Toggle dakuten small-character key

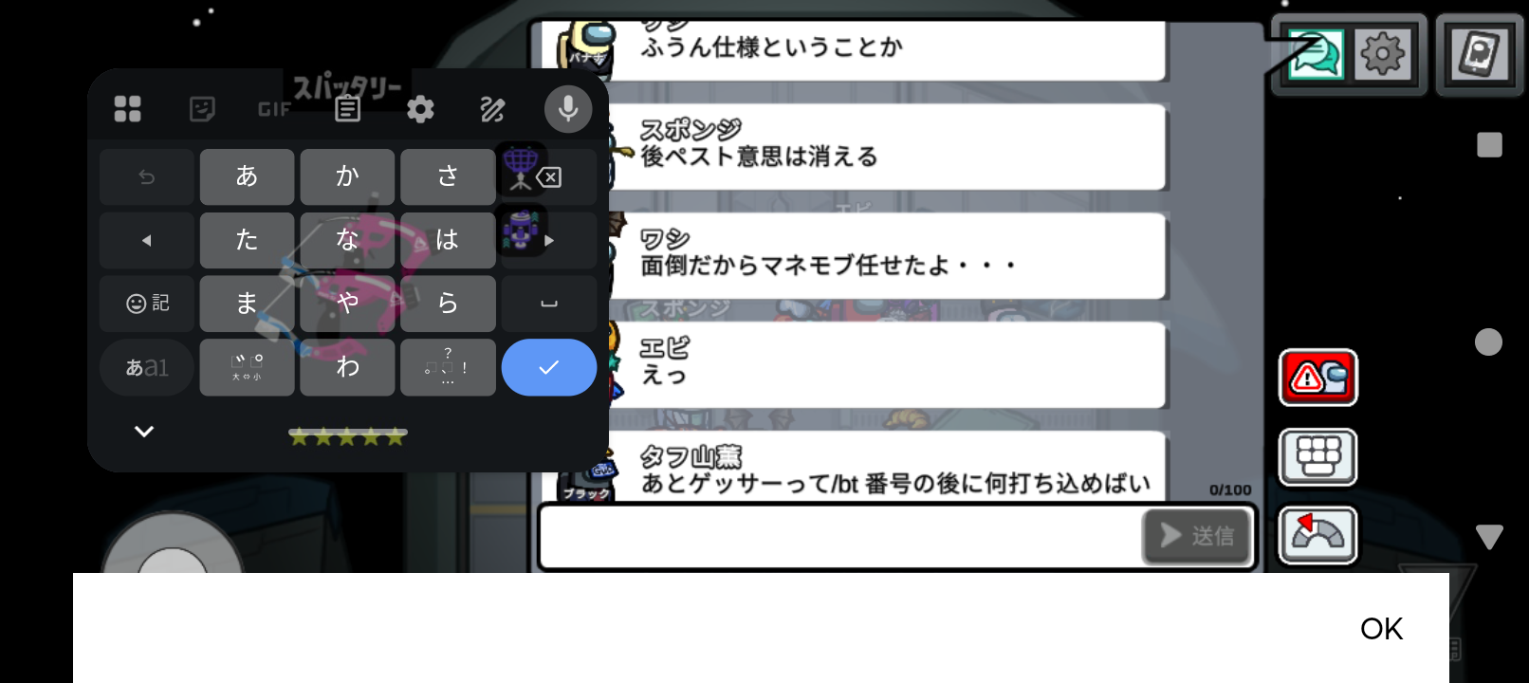point(247,367)
